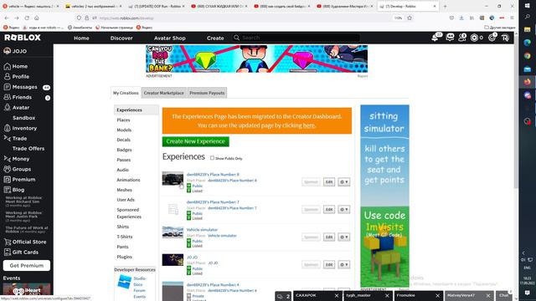Click the Vehicle simulator thumbnail image

(173, 232)
